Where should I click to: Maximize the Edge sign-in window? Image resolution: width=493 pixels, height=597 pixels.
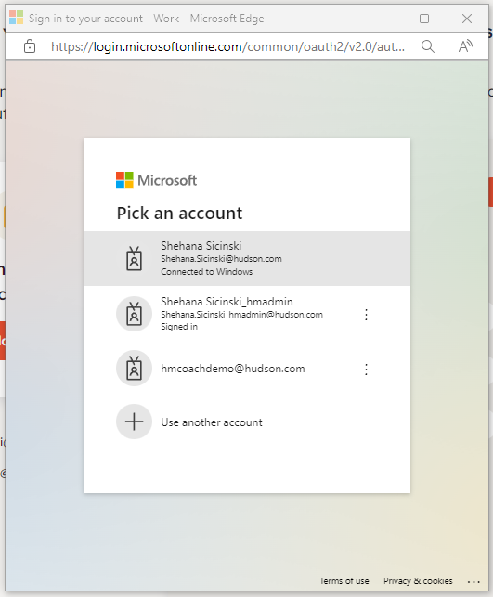(x=424, y=19)
